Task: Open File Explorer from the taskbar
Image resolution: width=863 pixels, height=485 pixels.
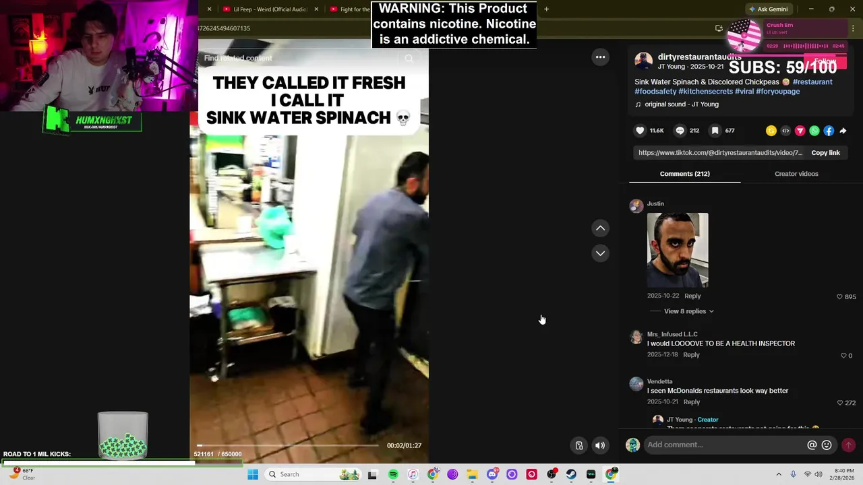Action: pyautogui.click(x=472, y=474)
